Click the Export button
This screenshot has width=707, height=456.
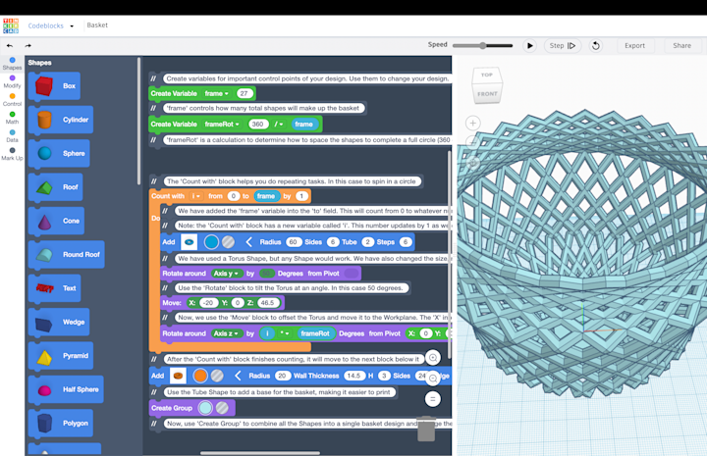(x=634, y=46)
